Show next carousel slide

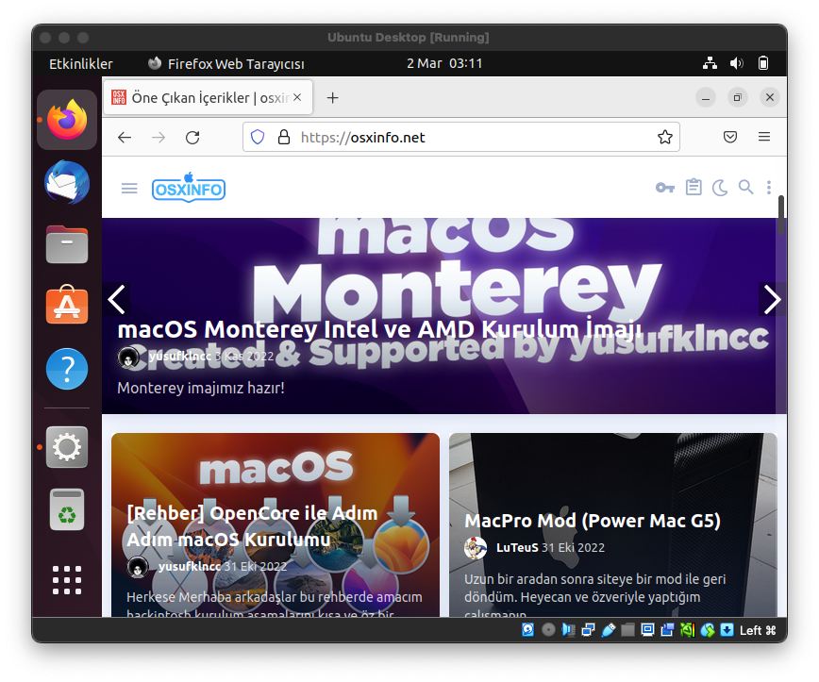(x=772, y=300)
